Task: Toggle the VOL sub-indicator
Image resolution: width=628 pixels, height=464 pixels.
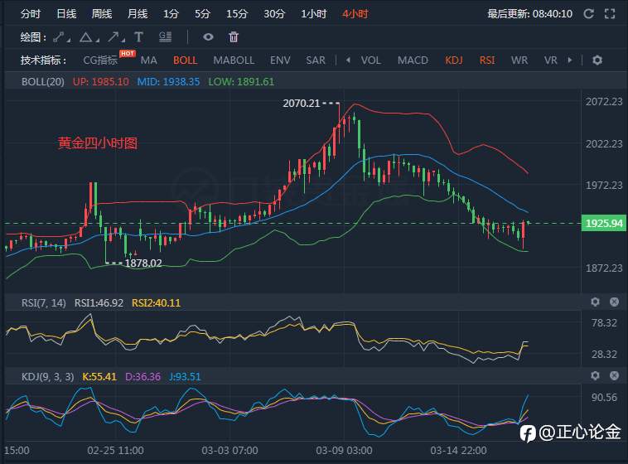Action: pos(371,60)
